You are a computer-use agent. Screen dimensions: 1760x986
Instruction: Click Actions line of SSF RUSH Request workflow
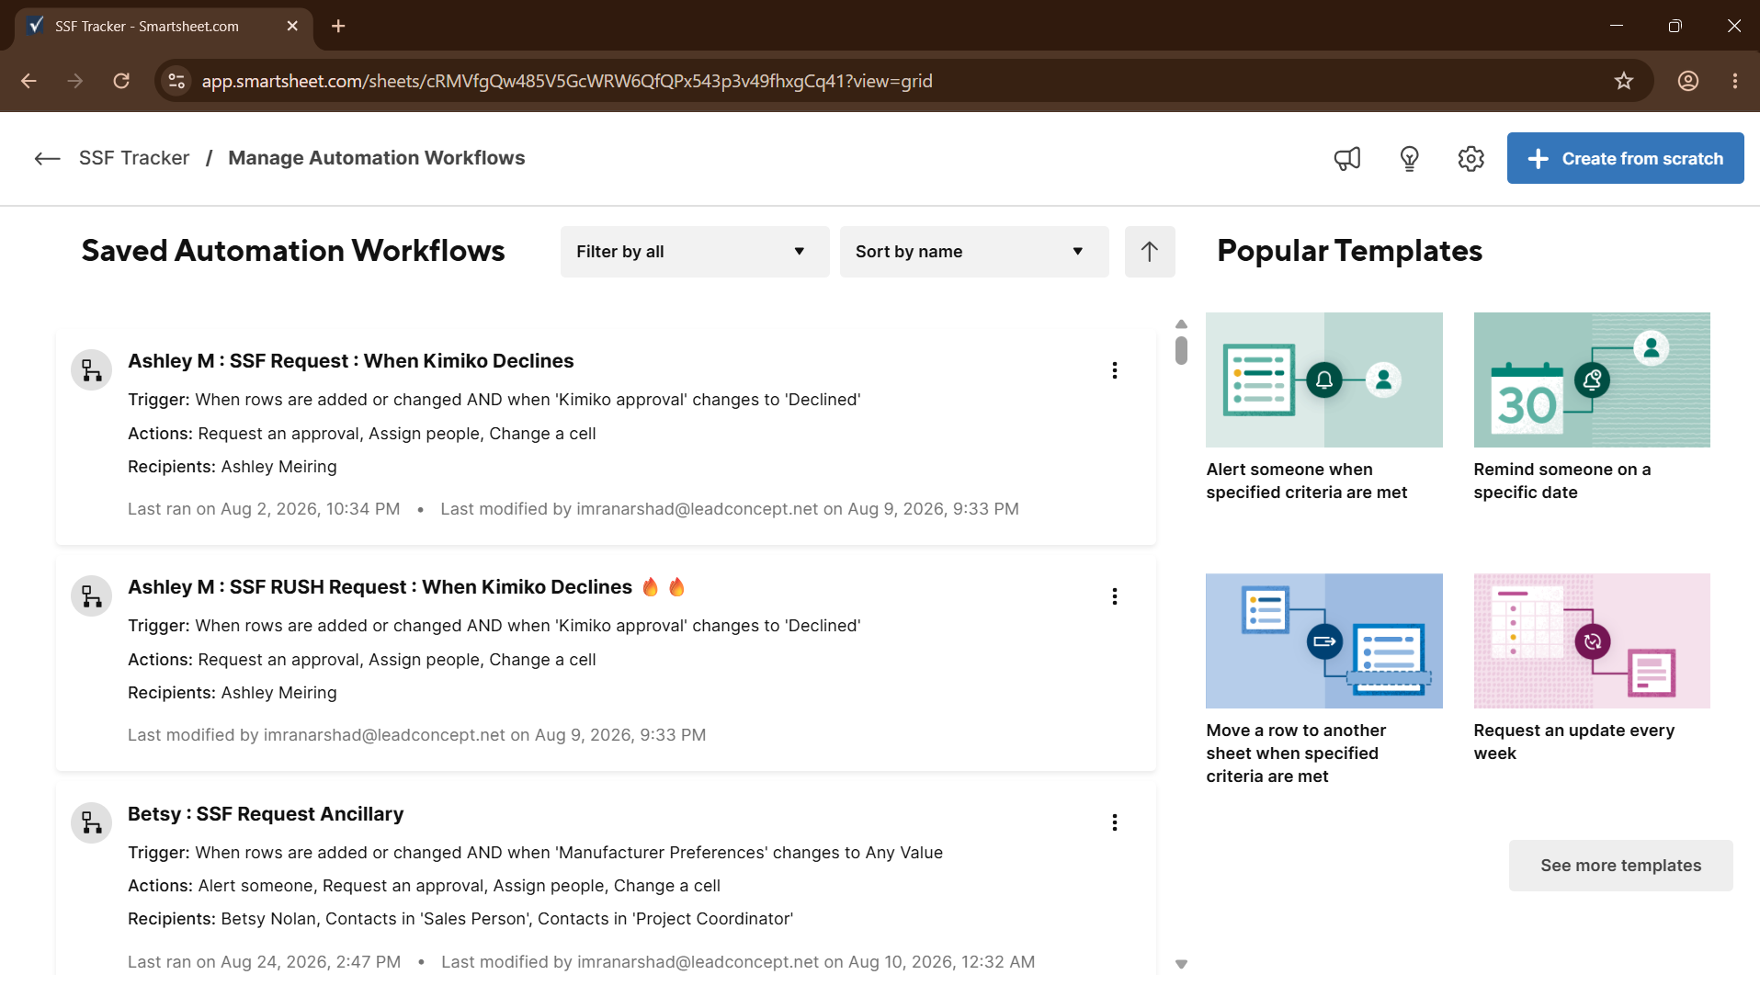coord(362,660)
